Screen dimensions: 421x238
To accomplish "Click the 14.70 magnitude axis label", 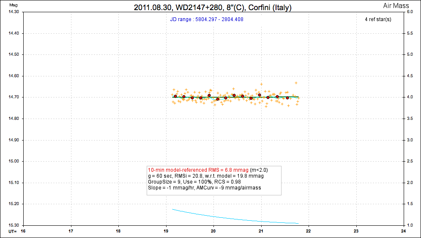I will tap(14, 97).
